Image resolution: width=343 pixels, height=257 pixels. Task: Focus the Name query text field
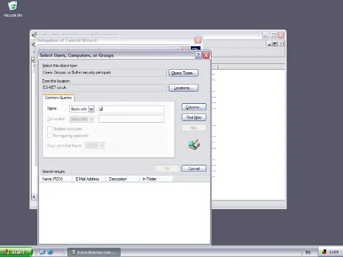131,109
